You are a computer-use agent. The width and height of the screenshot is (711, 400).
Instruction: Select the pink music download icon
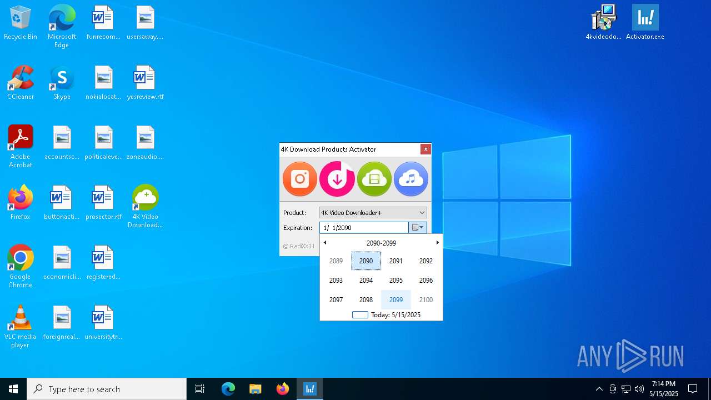337,179
